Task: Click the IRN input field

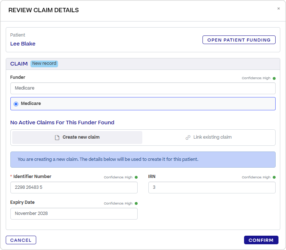Action: click(x=212, y=187)
